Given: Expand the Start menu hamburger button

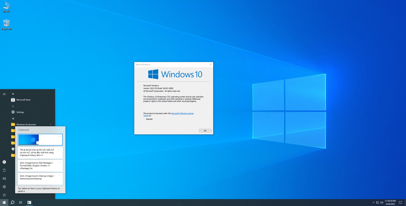Looking at the screenshot, I should [x=4, y=94].
